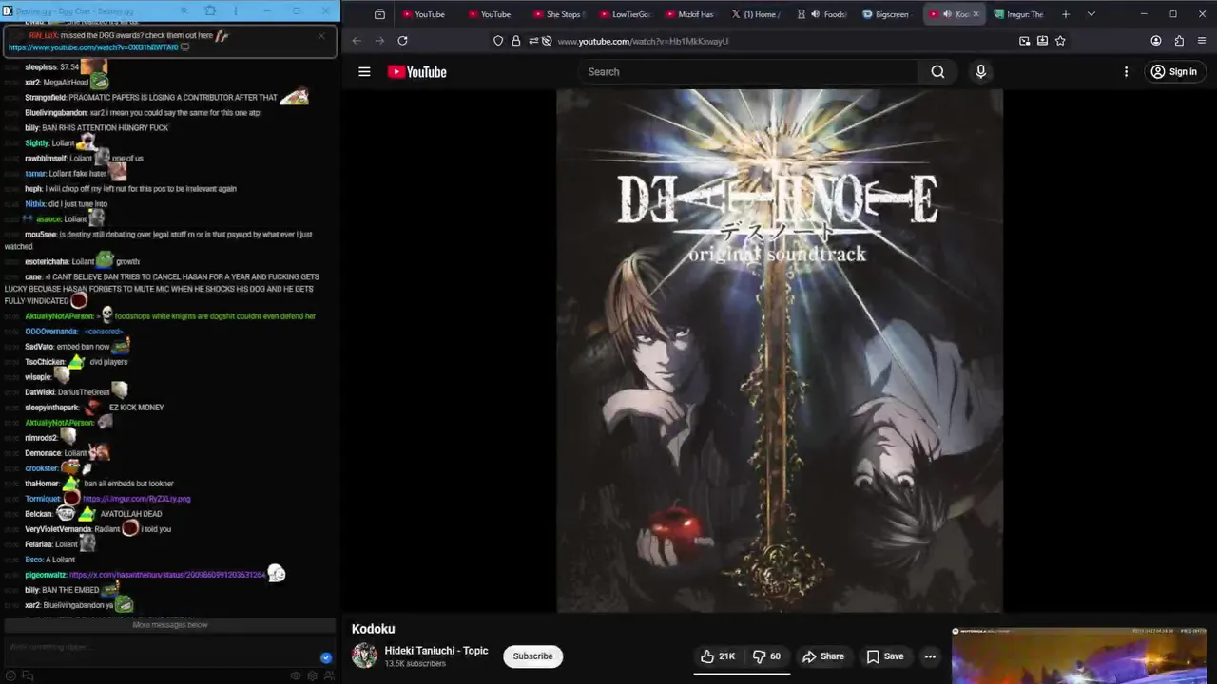
Task: Start voice search with the microphone icon
Action: click(981, 72)
